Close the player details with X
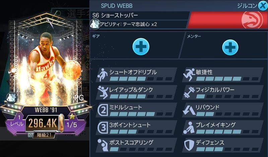268x157 pixels. click(x=263, y=6)
